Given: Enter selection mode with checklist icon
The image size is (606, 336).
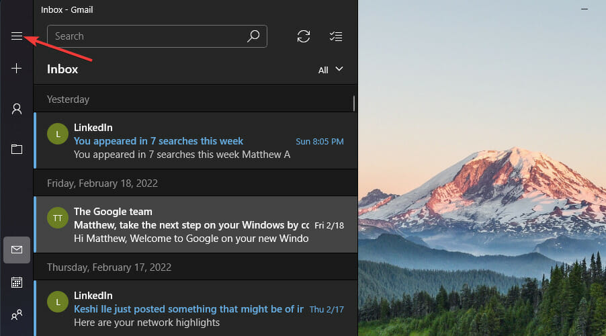Looking at the screenshot, I should point(336,36).
